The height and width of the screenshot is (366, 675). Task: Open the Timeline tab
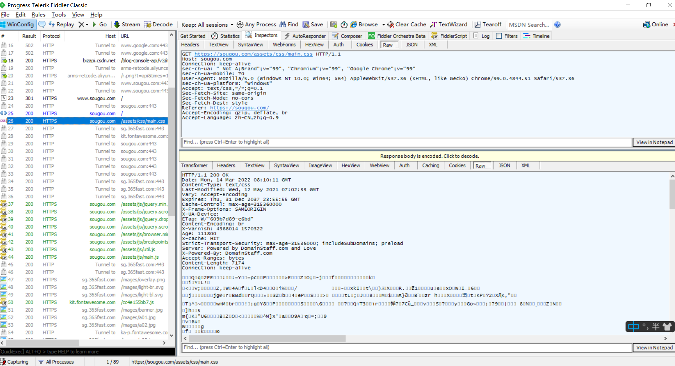pos(537,36)
